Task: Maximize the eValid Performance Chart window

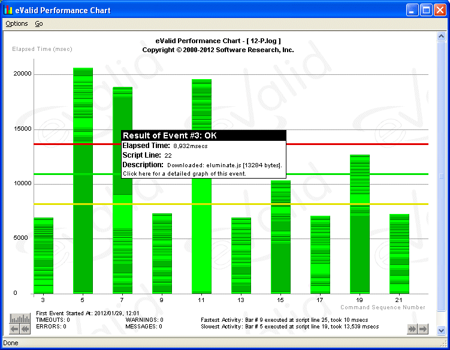Action: tap(426, 10)
